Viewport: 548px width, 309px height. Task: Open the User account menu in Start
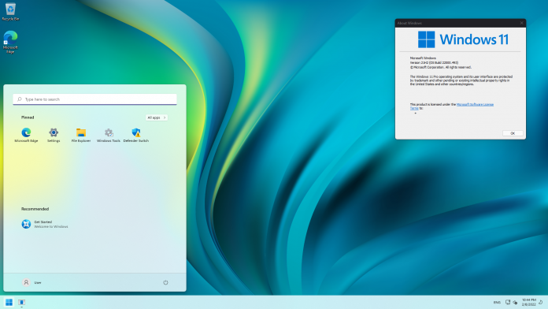[x=31, y=282]
